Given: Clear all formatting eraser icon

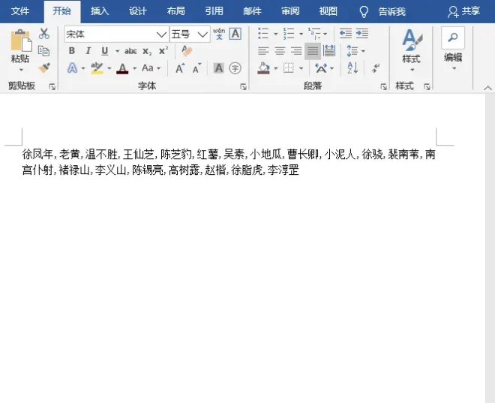Looking at the screenshot, I should pos(187,51).
